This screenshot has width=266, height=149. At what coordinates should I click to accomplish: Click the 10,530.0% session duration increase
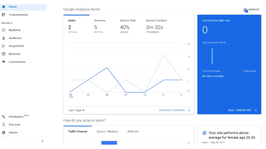click(x=152, y=32)
